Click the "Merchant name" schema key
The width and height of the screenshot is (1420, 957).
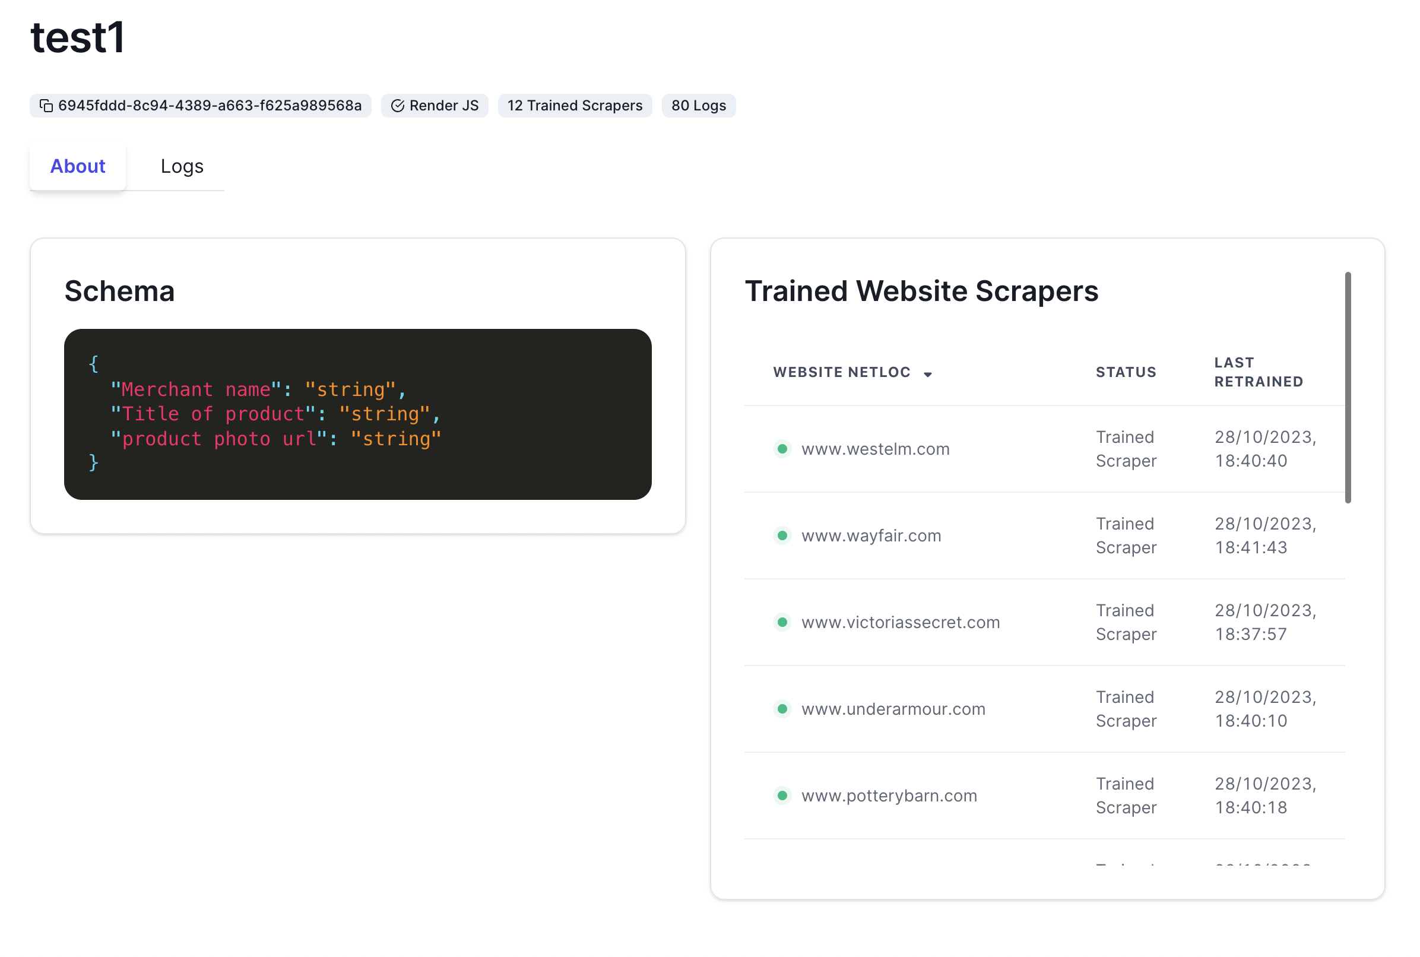[x=196, y=389]
